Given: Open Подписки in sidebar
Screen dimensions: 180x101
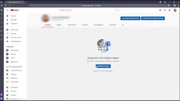Looking at the screenshot, I should coord(15,24).
